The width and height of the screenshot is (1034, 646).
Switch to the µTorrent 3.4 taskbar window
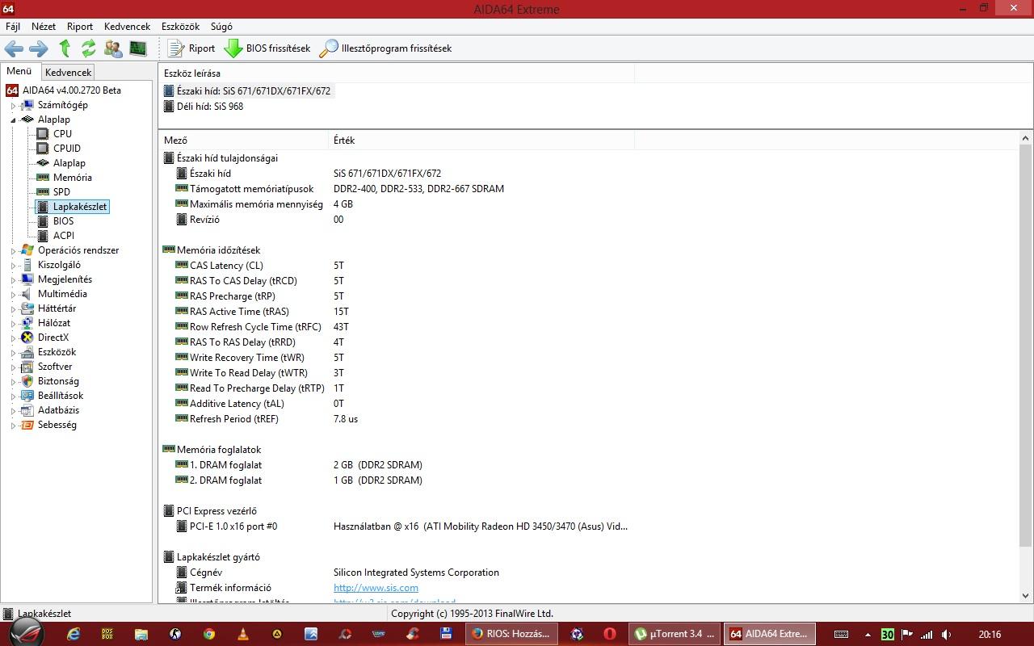(x=674, y=634)
